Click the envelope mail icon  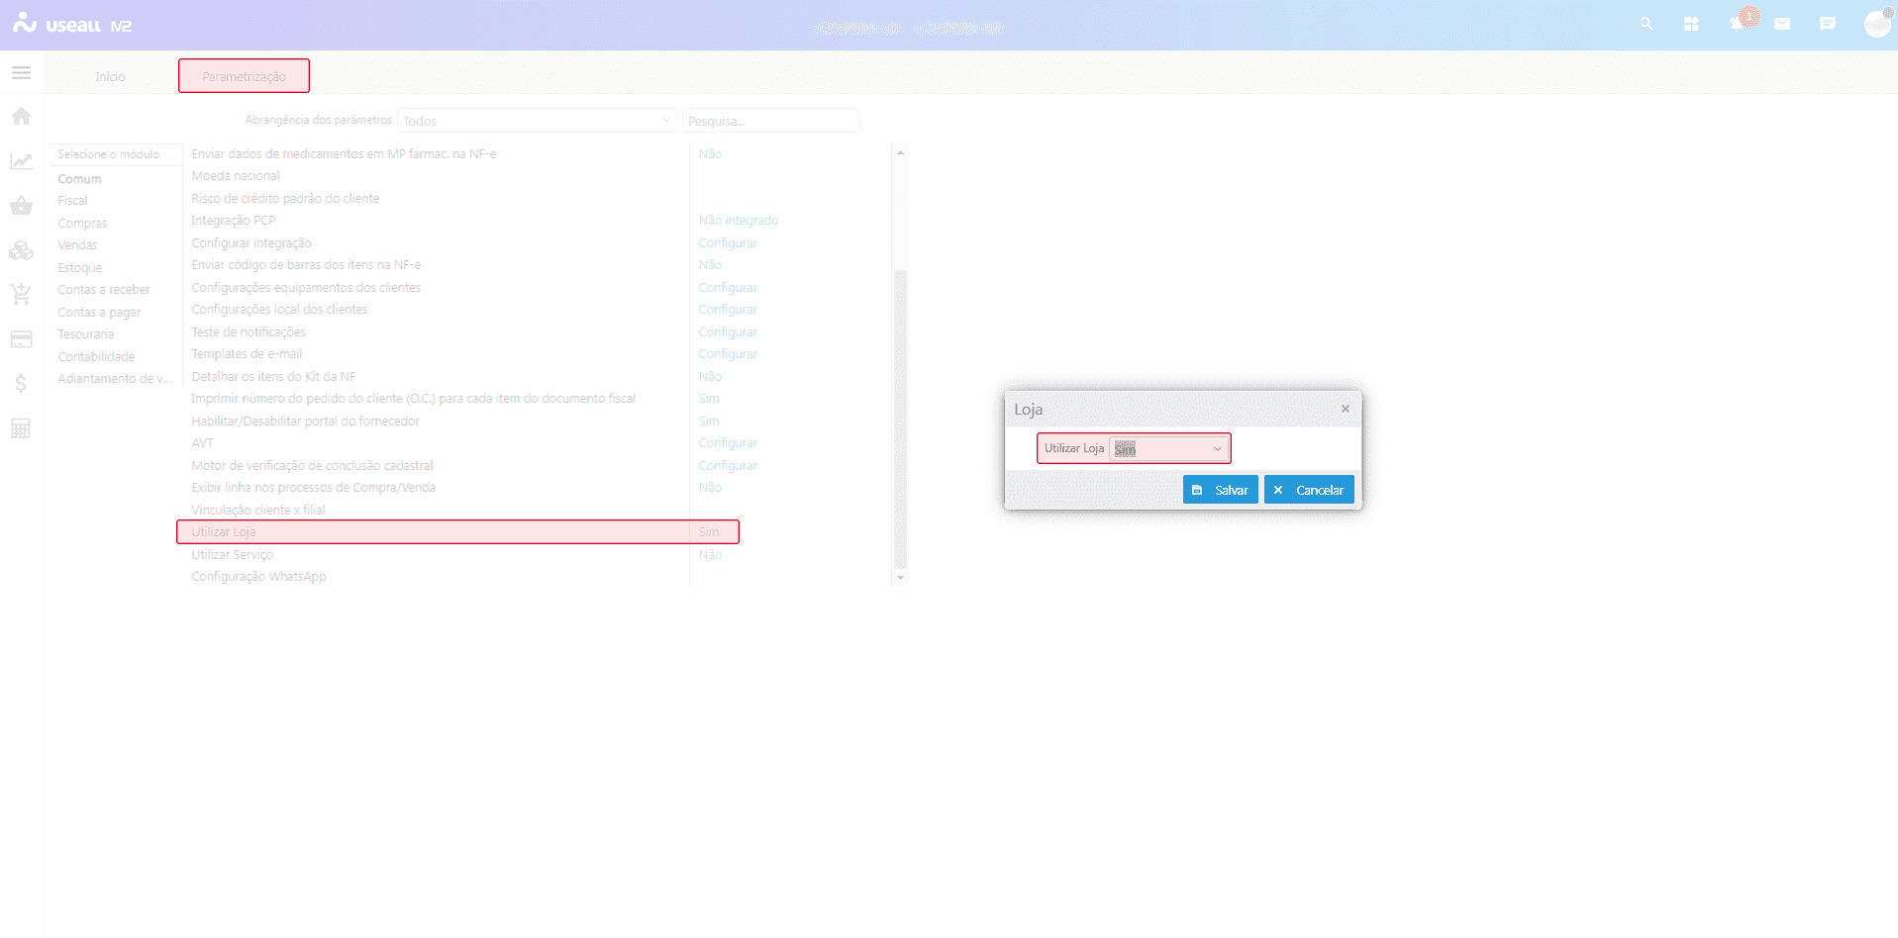point(1782,24)
